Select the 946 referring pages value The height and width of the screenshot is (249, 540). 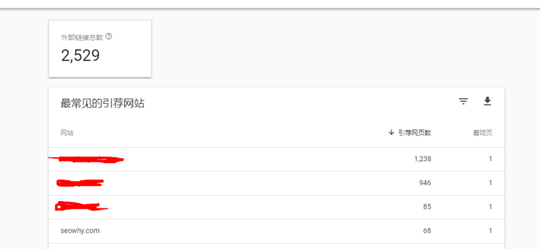pos(425,183)
